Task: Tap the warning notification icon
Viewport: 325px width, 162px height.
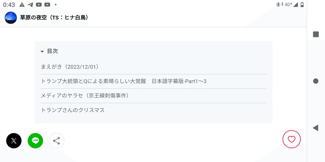Action: 22,5
